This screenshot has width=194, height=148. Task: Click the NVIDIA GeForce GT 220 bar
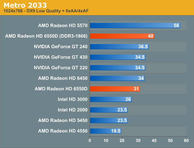[x=118, y=68]
